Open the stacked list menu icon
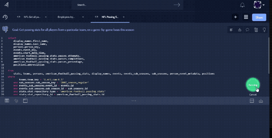The height and width of the screenshot is (138, 272). [246, 17]
